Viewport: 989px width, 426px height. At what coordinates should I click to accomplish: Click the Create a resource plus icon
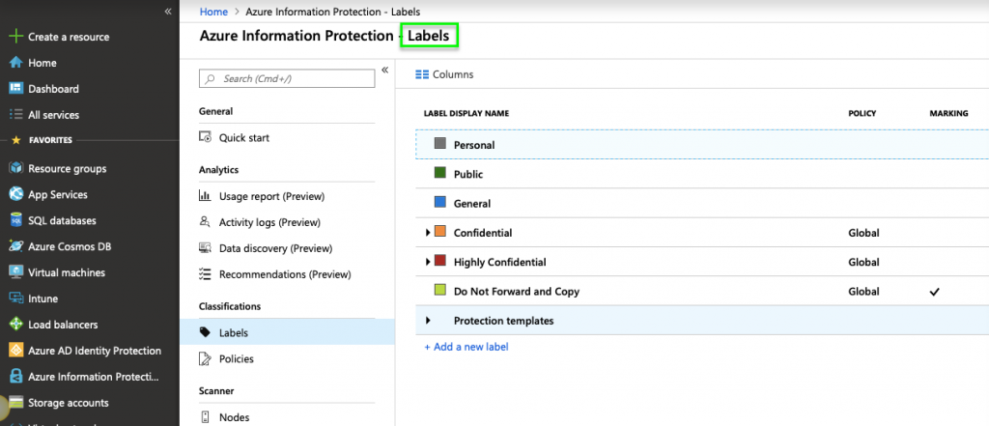point(15,37)
